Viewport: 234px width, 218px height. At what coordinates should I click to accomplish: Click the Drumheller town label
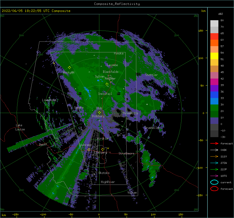(x=152, y=128)
